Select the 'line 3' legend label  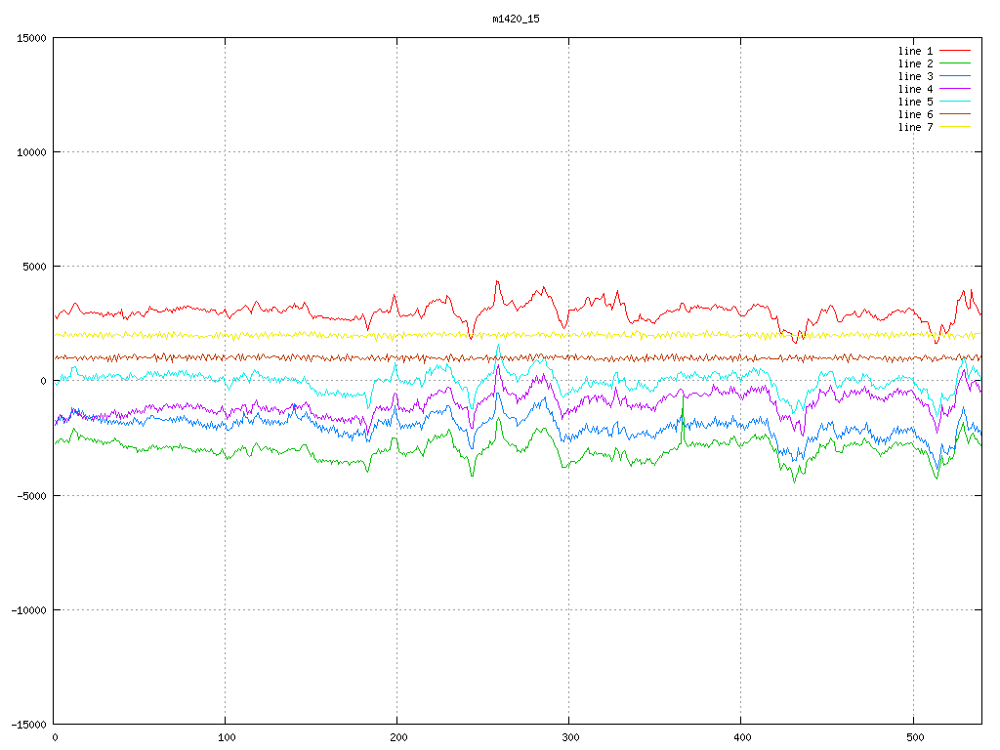tap(915, 76)
